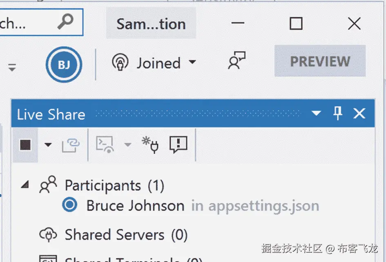The image size is (386, 262).
Task: Click the share terminal icon
Action: point(105,145)
